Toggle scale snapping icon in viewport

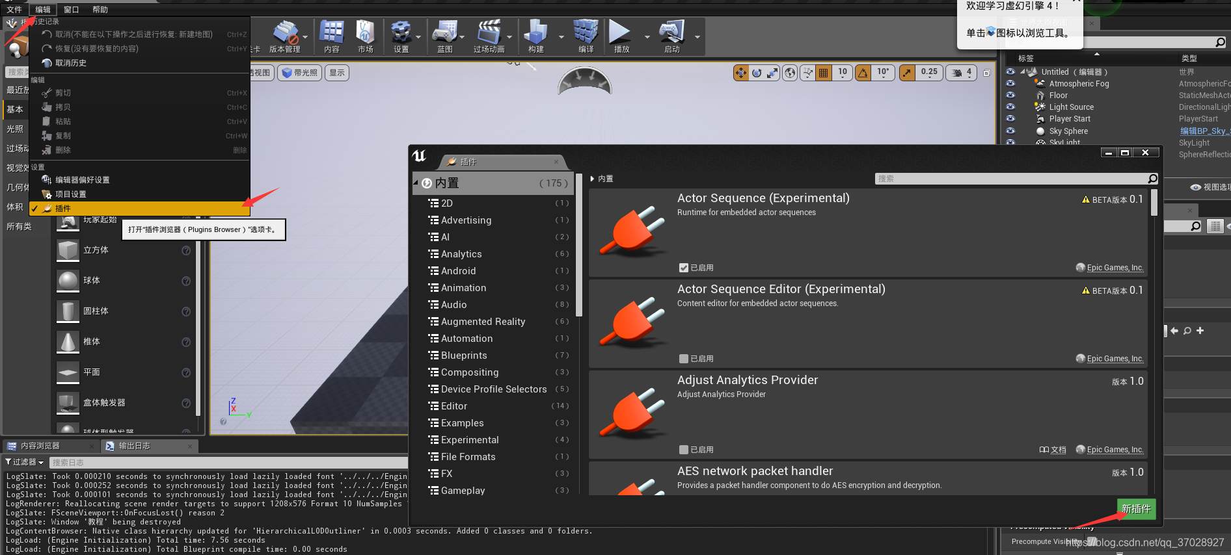(x=907, y=73)
